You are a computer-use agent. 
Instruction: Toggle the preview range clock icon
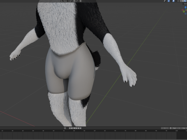coord(170,128)
